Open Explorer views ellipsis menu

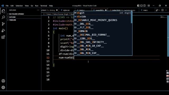[x=38, y=10]
